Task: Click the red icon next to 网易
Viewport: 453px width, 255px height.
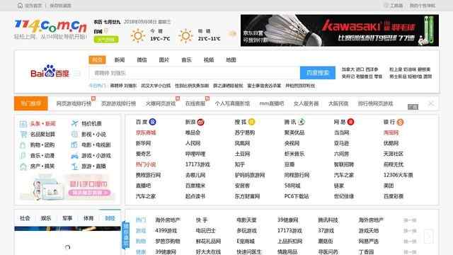Action: coord(350,122)
